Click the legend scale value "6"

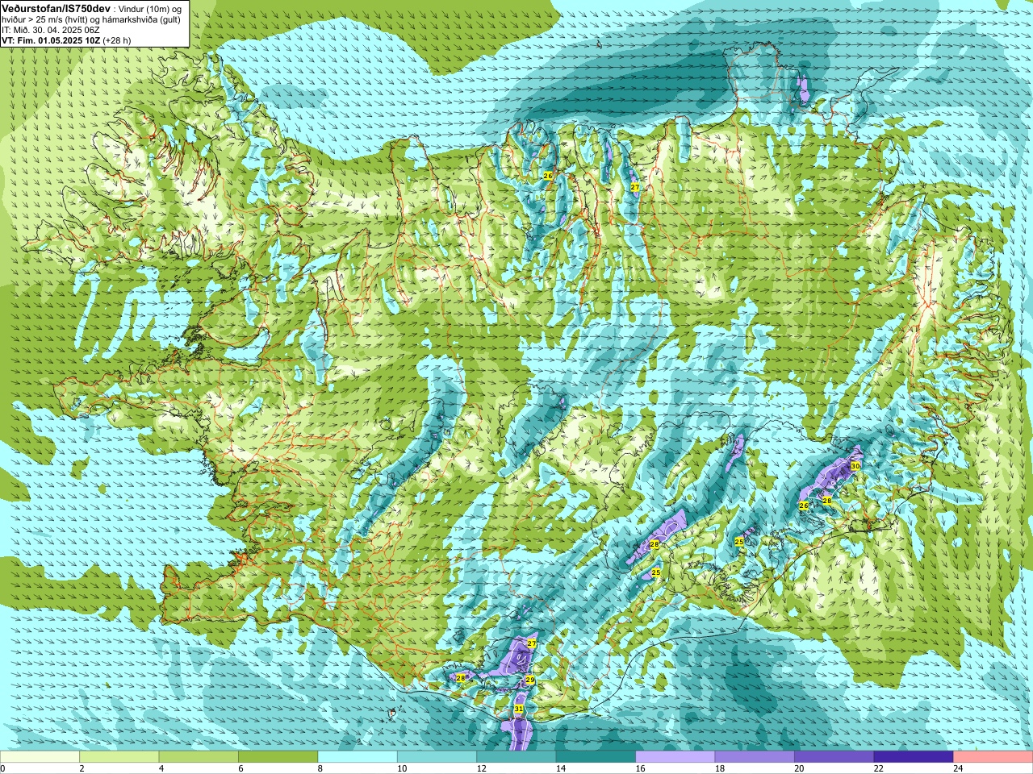pos(240,768)
